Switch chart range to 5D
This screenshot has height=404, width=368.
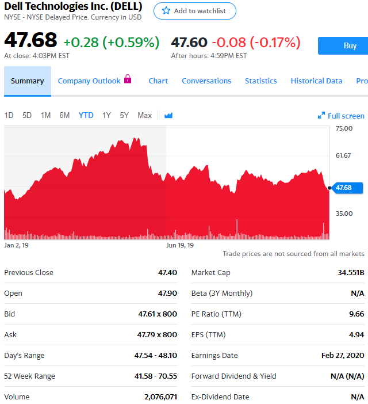pos(27,115)
